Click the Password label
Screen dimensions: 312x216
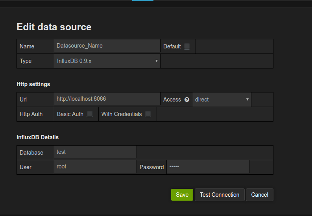pyautogui.click(x=151, y=167)
